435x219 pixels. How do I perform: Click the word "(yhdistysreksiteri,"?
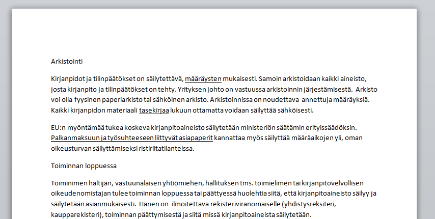point(309,204)
